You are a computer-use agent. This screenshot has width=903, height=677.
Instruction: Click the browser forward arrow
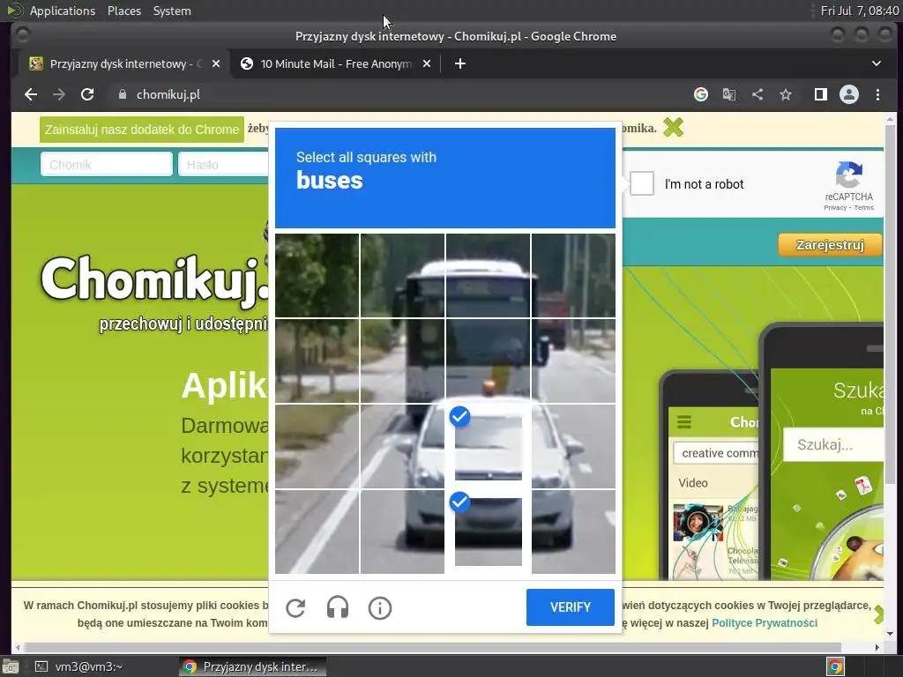click(59, 94)
